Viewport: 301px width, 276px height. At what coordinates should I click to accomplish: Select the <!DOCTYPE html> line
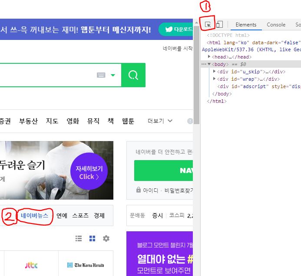point(228,35)
